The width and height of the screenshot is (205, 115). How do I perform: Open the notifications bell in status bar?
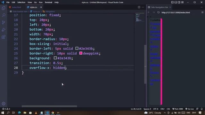[202, 109]
